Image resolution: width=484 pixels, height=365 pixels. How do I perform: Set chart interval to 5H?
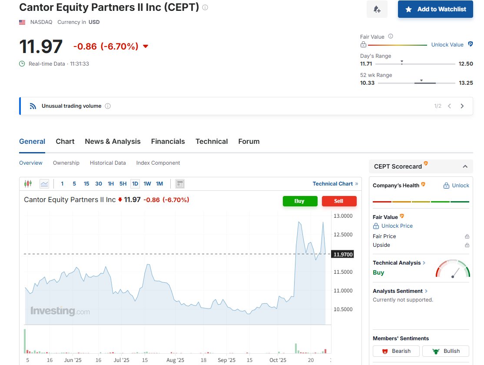click(123, 184)
